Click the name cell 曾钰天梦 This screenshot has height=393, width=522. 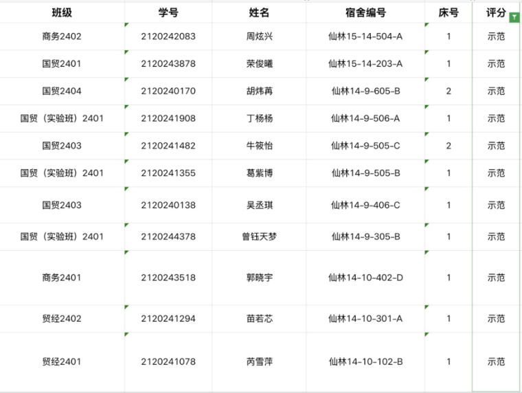(259, 236)
